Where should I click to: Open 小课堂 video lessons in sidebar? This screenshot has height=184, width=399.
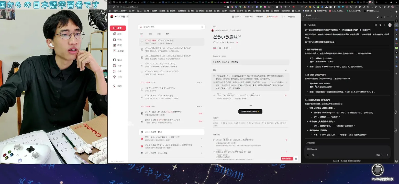click(x=118, y=51)
